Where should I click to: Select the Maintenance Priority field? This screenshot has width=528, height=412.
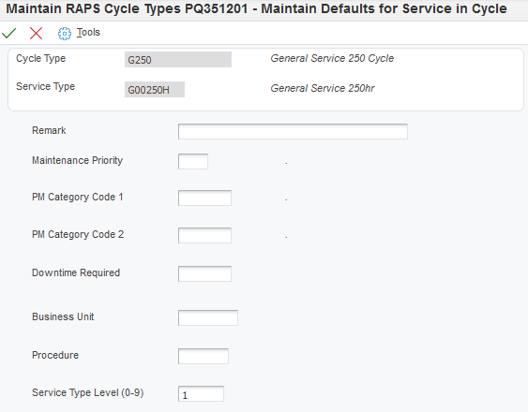click(x=193, y=161)
